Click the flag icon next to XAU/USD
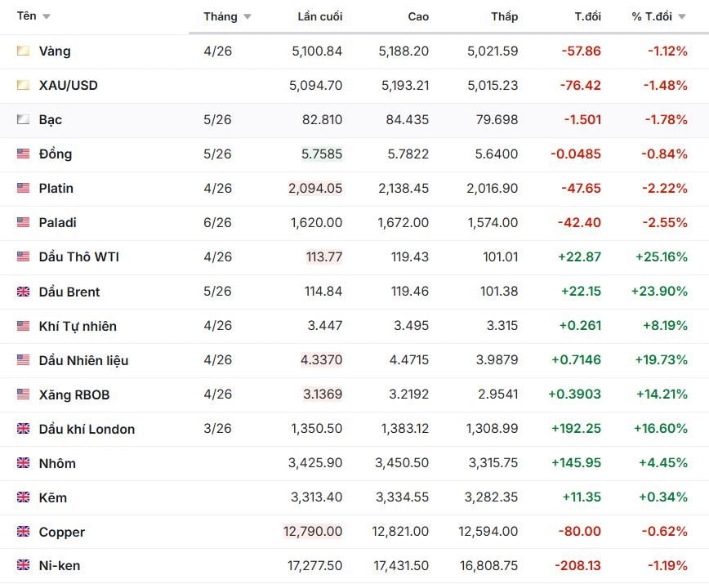 click(x=23, y=86)
